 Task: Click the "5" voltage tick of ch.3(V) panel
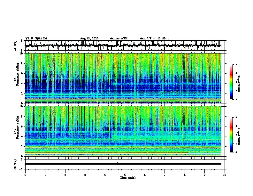(22, 159)
